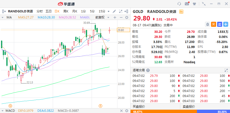The width and height of the screenshot is (230, 113).
Task: Select the 日K daily candlestick tab
Action: pyautogui.click(x=57, y=11)
